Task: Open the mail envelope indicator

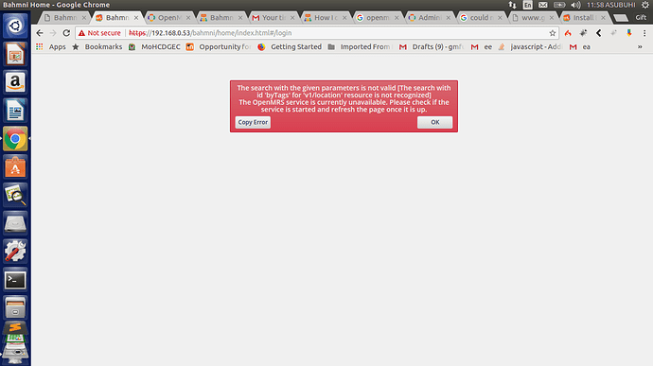Action: click(x=542, y=5)
